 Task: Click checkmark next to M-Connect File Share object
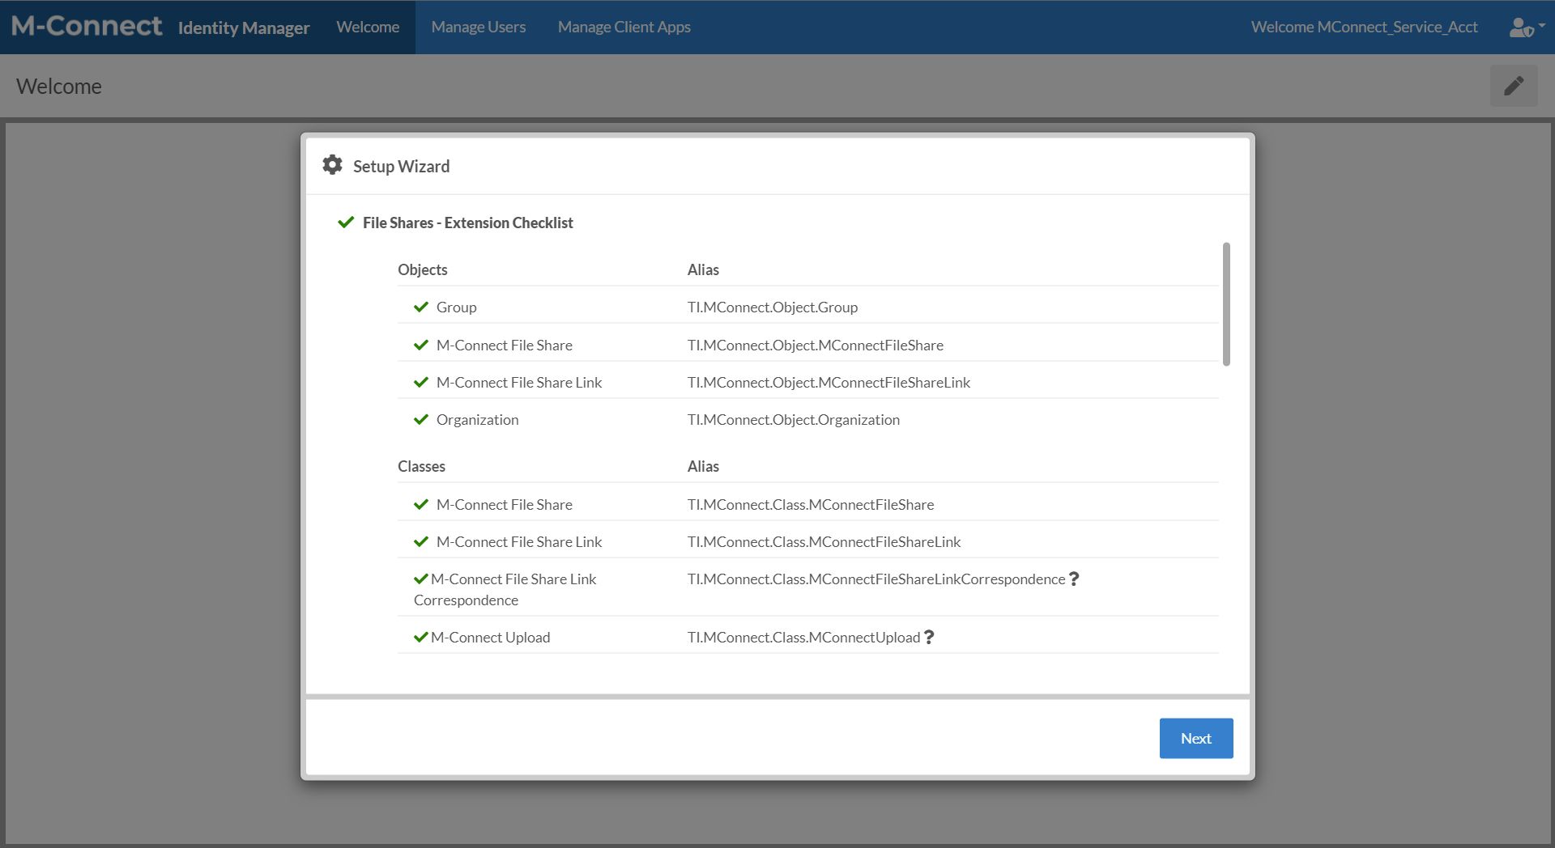pos(420,346)
